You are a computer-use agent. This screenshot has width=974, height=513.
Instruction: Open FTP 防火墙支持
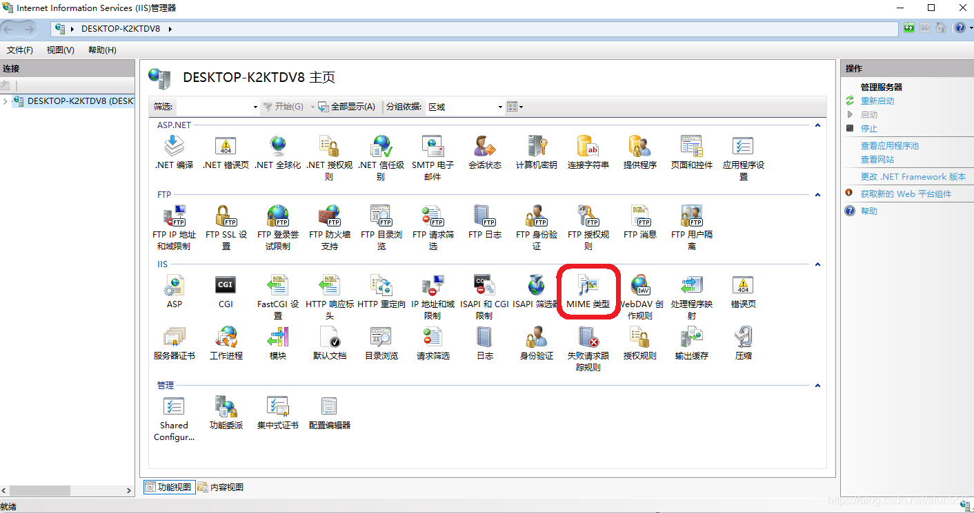(330, 227)
